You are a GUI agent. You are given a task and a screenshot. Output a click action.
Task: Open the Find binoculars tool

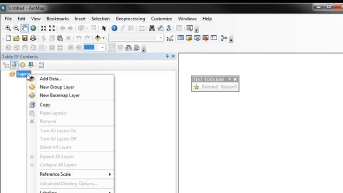pos(152,28)
